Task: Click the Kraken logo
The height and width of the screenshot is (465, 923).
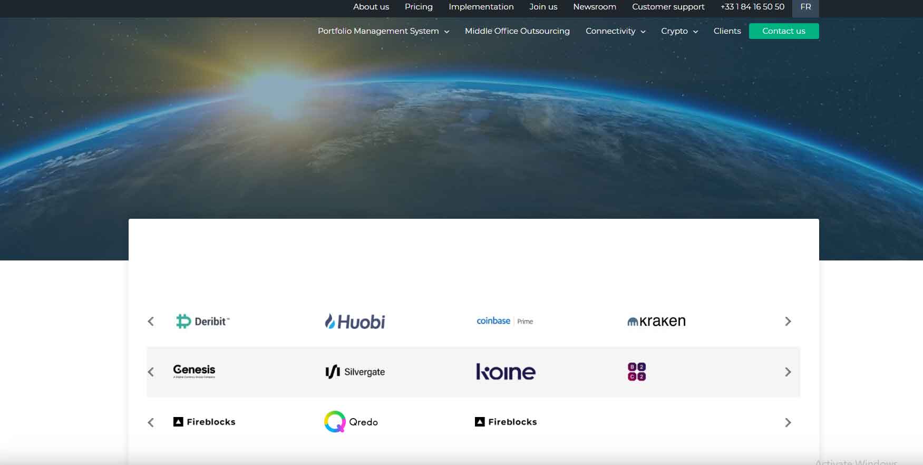Action: tap(656, 321)
